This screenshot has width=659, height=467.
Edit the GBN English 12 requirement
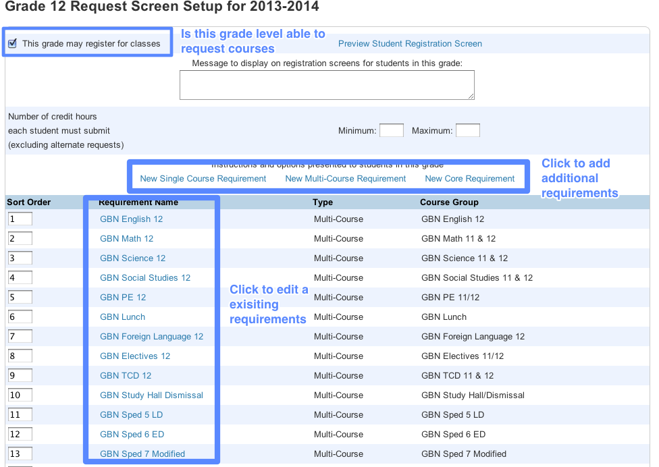tap(131, 219)
